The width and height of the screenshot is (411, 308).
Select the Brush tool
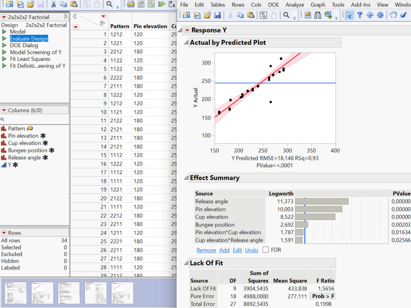click(404, 15)
